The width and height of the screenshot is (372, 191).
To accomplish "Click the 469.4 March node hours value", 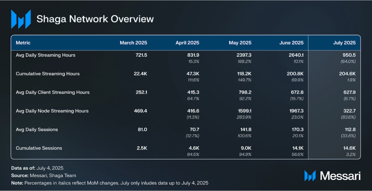I will pos(141,111).
